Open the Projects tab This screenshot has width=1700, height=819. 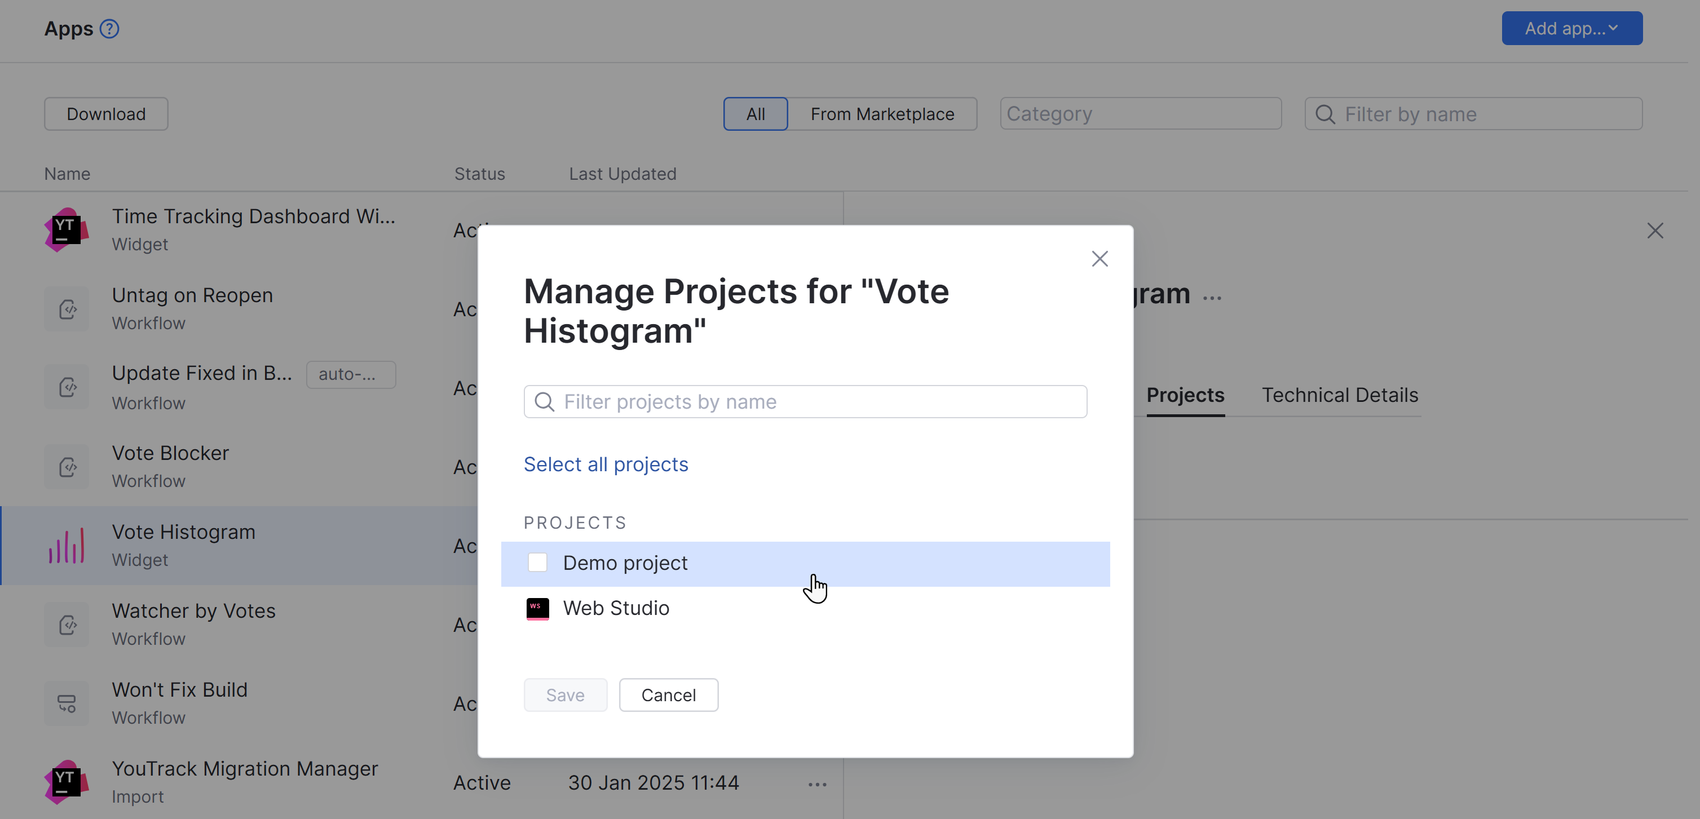click(1185, 395)
